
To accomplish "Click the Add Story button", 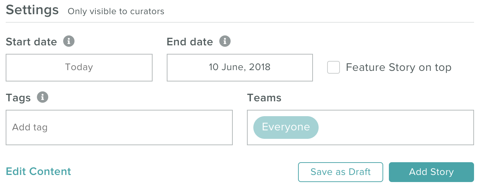I will point(431,172).
